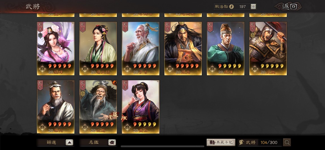Tap the C7 cost tag on 于吉 card
This screenshot has width=325, height=150.
(x=125, y=27)
